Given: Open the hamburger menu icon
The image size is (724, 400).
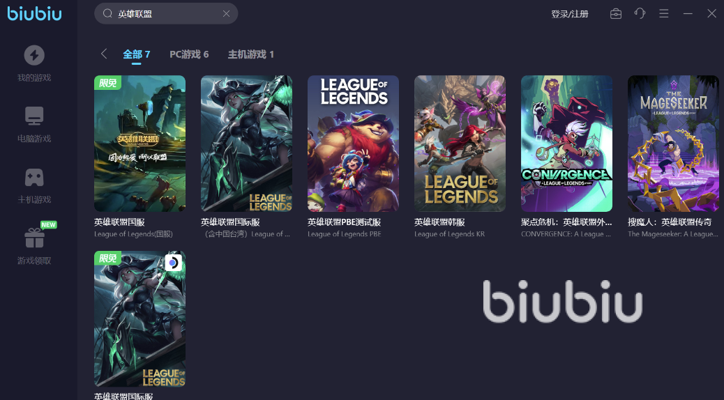Looking at the screenshot, I should [x=664, y=14].
